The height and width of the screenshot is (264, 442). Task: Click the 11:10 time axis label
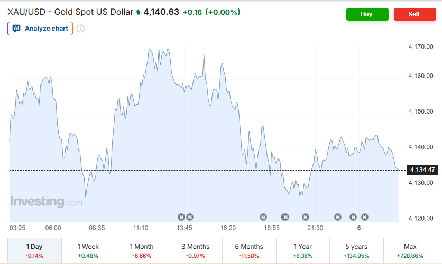pos(141,228)
